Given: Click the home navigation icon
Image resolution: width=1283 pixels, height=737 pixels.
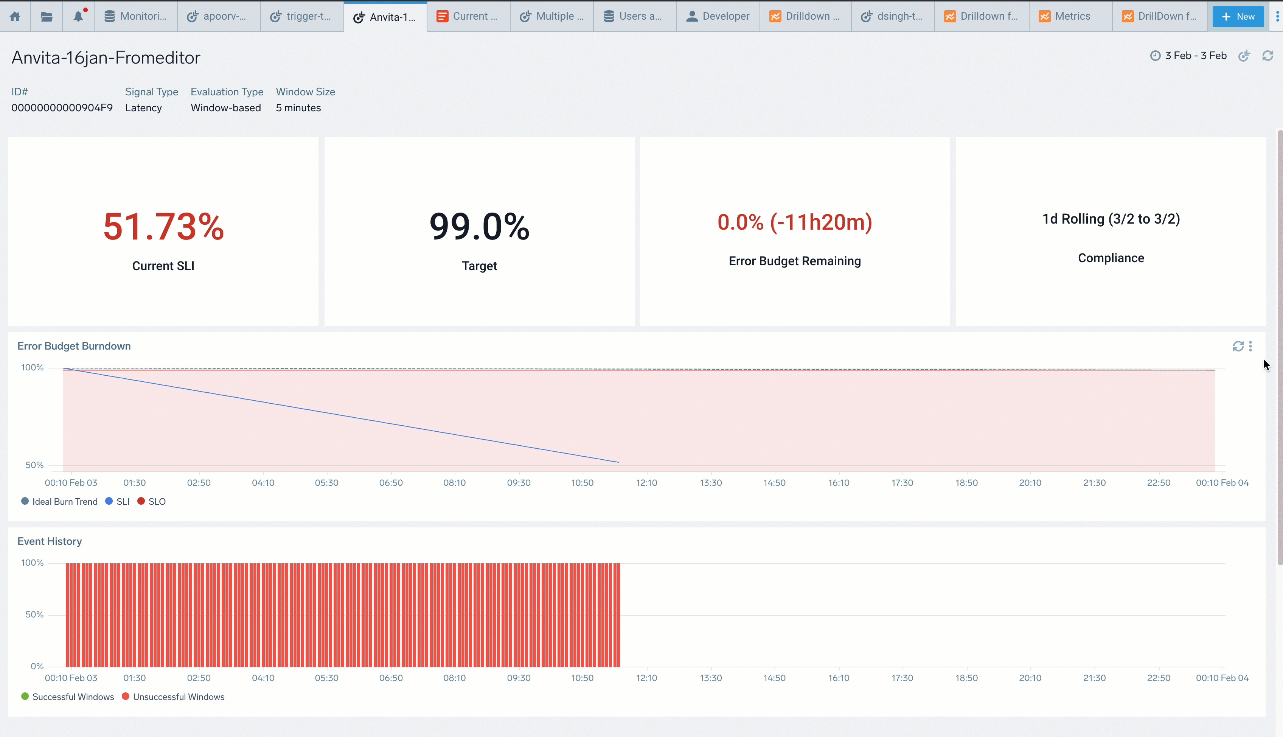Looking at the screenshot, I should (15, 16).
